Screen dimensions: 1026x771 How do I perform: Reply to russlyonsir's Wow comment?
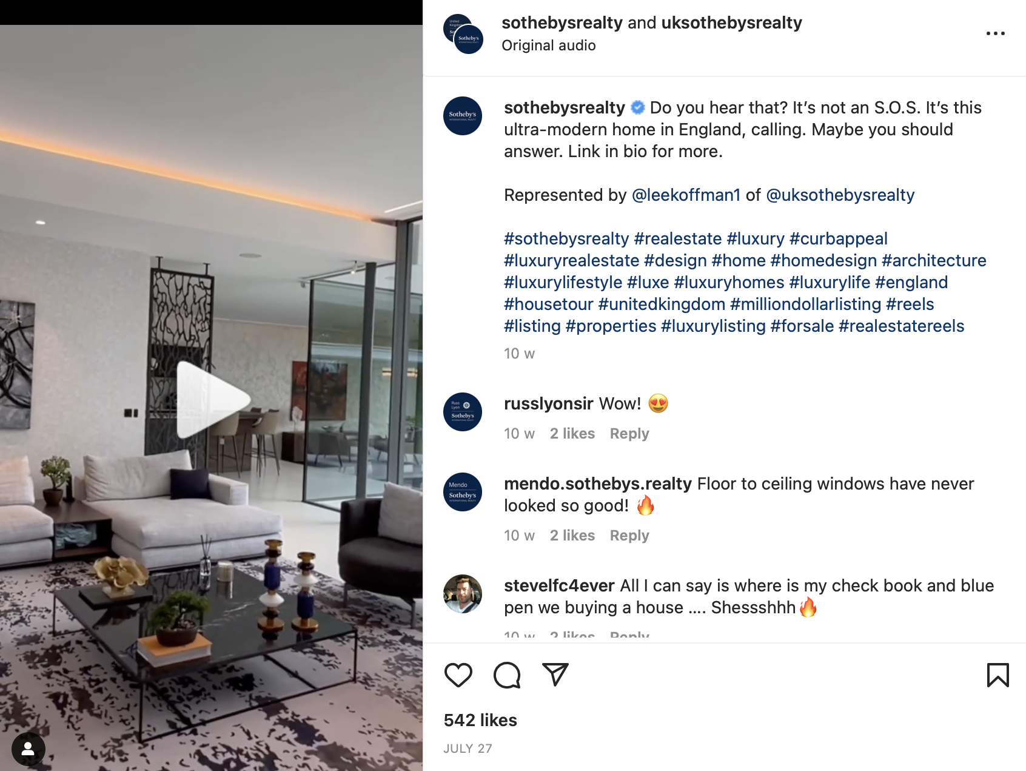point(629,434)
